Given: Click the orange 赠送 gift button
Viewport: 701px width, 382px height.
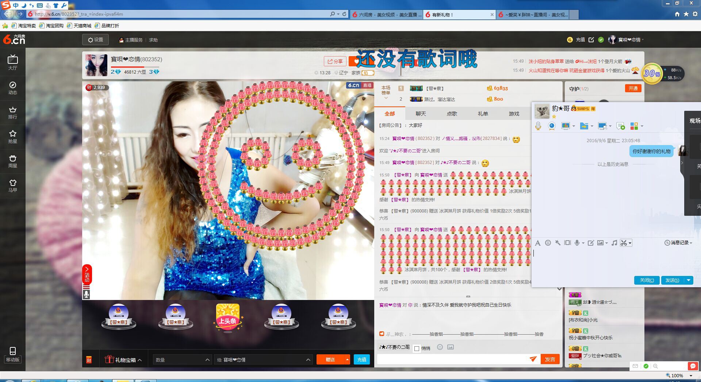Looking at the screenshot, I should (330, 360).
